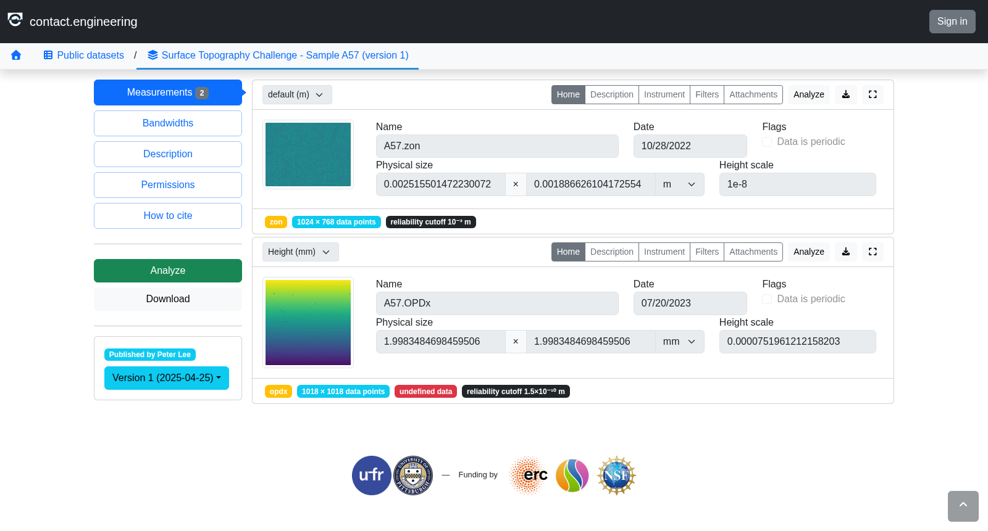Open Surface Topography Challenge Sample A57 breadcrumb
988x531 pixels.
click(278, 56)
